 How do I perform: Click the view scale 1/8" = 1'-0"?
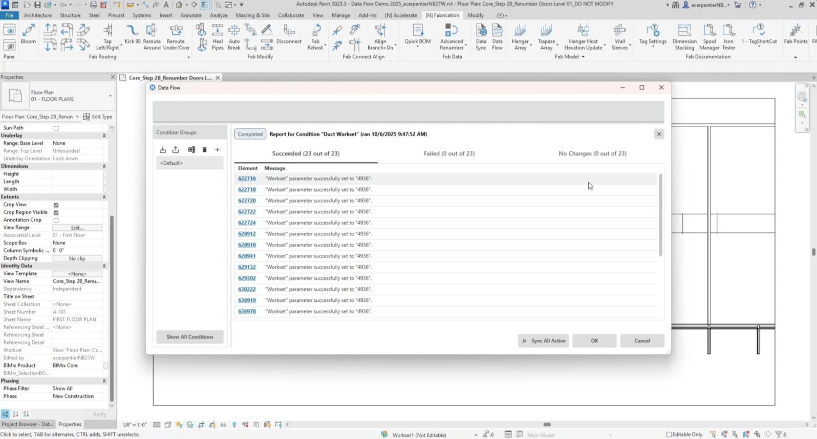135,425
